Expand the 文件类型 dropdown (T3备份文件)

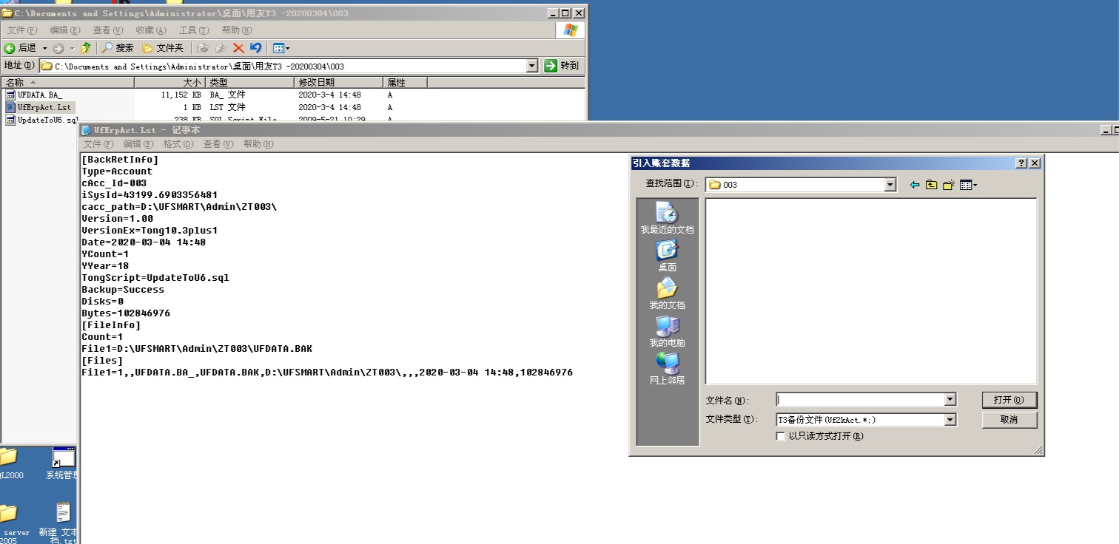pyautogui.click(x=950, y=420)
